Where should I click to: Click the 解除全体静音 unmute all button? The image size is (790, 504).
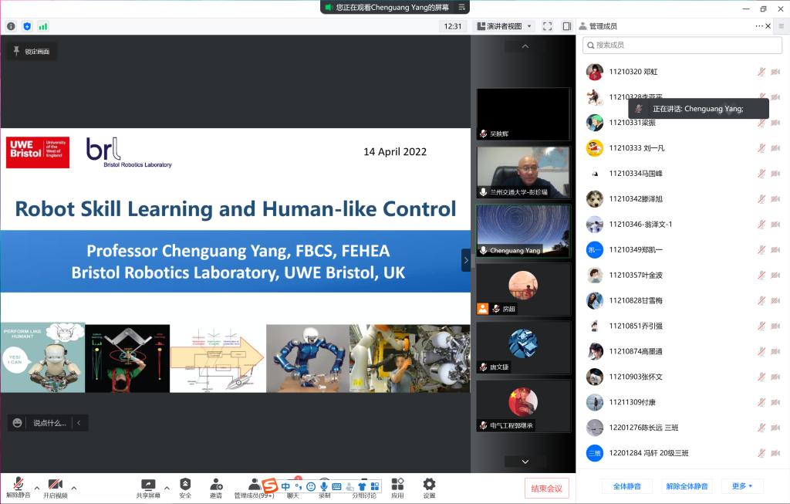tap(687, 486)
